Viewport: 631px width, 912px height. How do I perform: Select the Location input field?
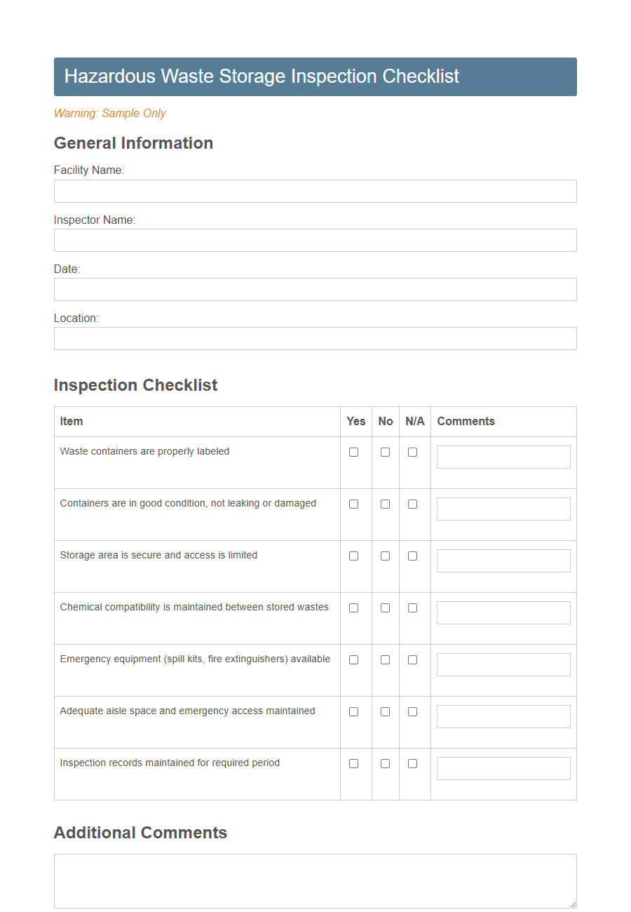click(315, 338)
